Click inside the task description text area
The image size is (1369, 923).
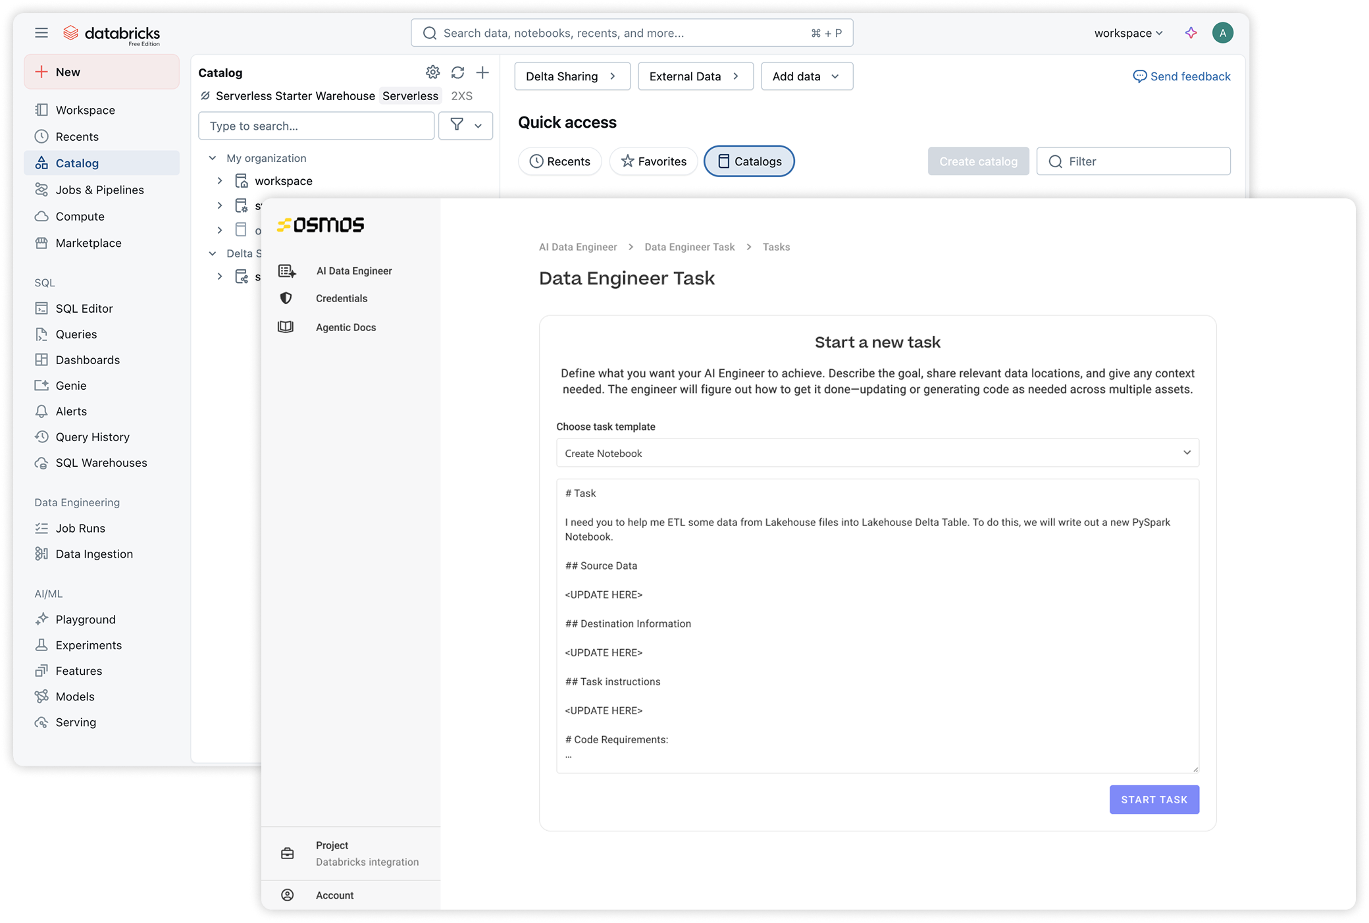tap(877, 625)
